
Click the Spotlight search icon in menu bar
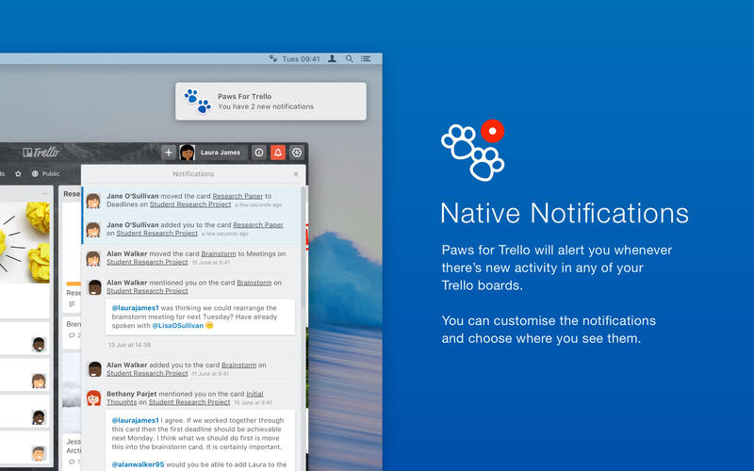[x=349, y=58]
